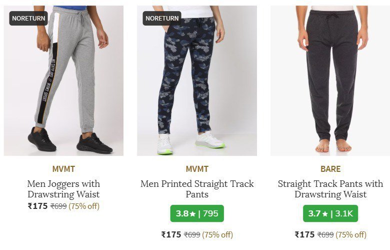
Task: Click the 3.1K ratings count
Action: 344,213
